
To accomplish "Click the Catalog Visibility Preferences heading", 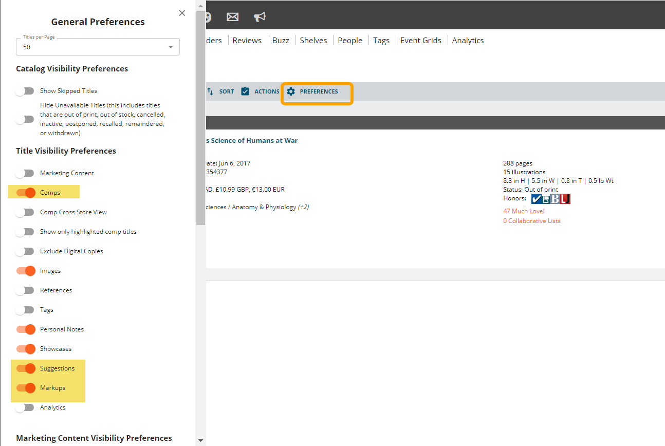I will click(72, 69).
